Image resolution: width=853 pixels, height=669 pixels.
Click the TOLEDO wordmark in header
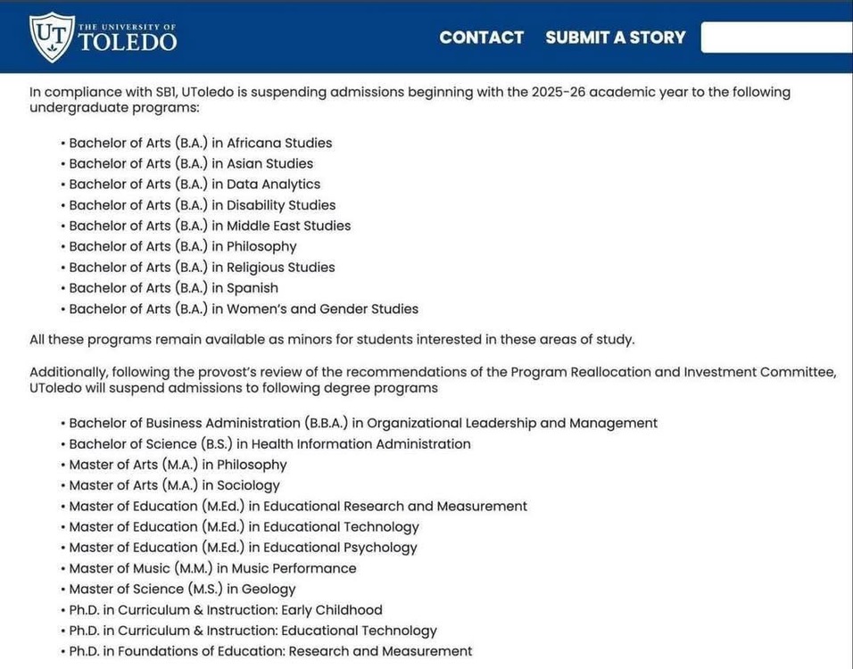[128, 41]
